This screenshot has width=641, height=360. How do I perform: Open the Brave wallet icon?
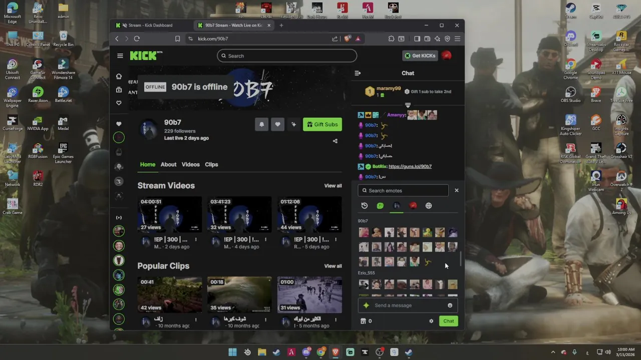427,38
